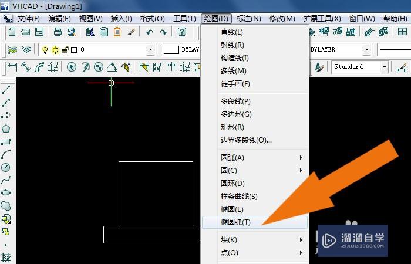The image size is (411, 264).
Task: Open the BYLAYER linetype dropdown
Action: pyautogui.click(x=366, y=49)
